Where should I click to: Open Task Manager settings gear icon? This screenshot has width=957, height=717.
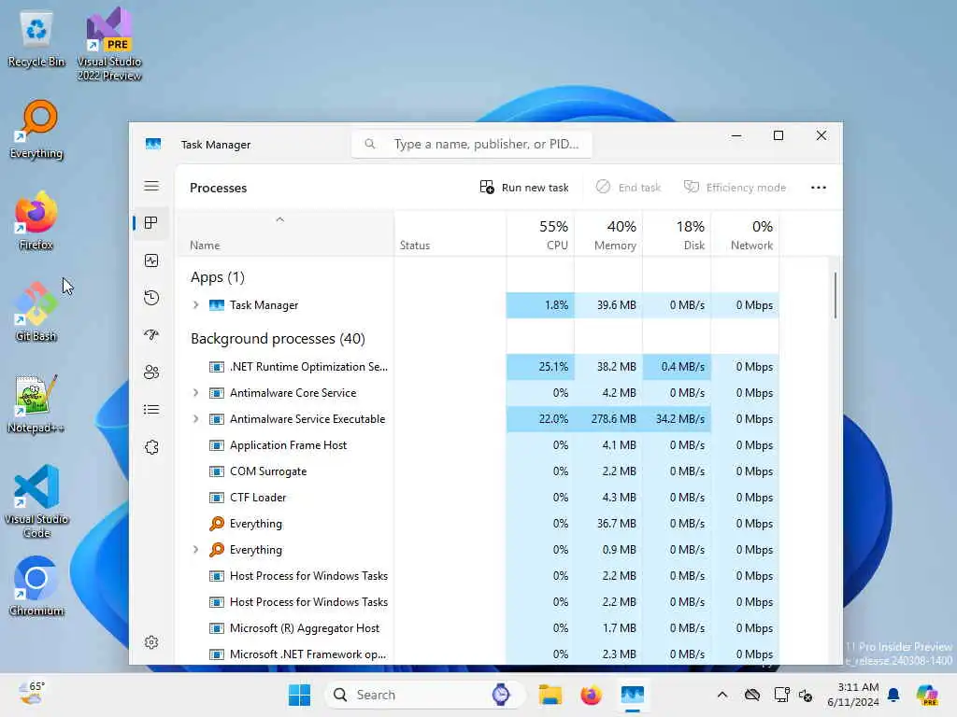coord(151,642)
